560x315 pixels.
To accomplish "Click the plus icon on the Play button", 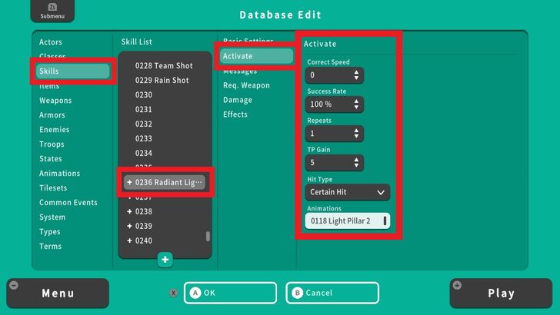I will 458,285.
